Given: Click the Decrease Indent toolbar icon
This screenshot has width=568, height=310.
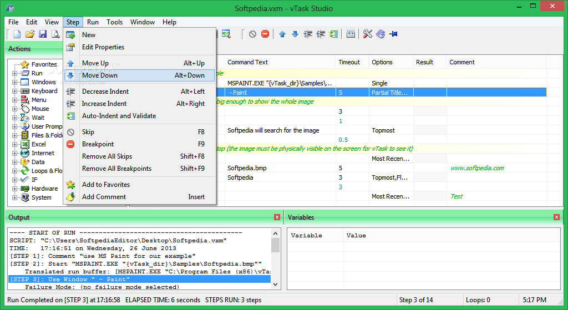Looking at the screenshot, I should click(x=308, y=34).
